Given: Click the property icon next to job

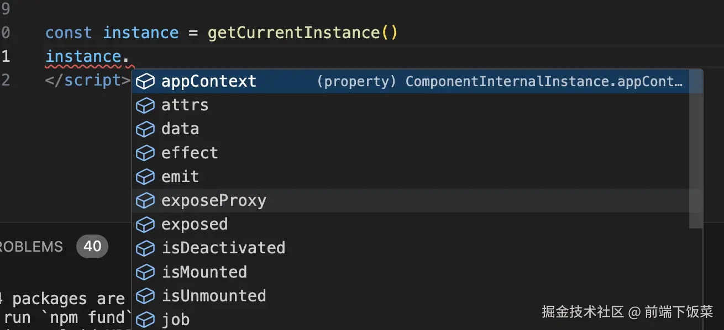Looking at the screenshot, I should (145, 320).
